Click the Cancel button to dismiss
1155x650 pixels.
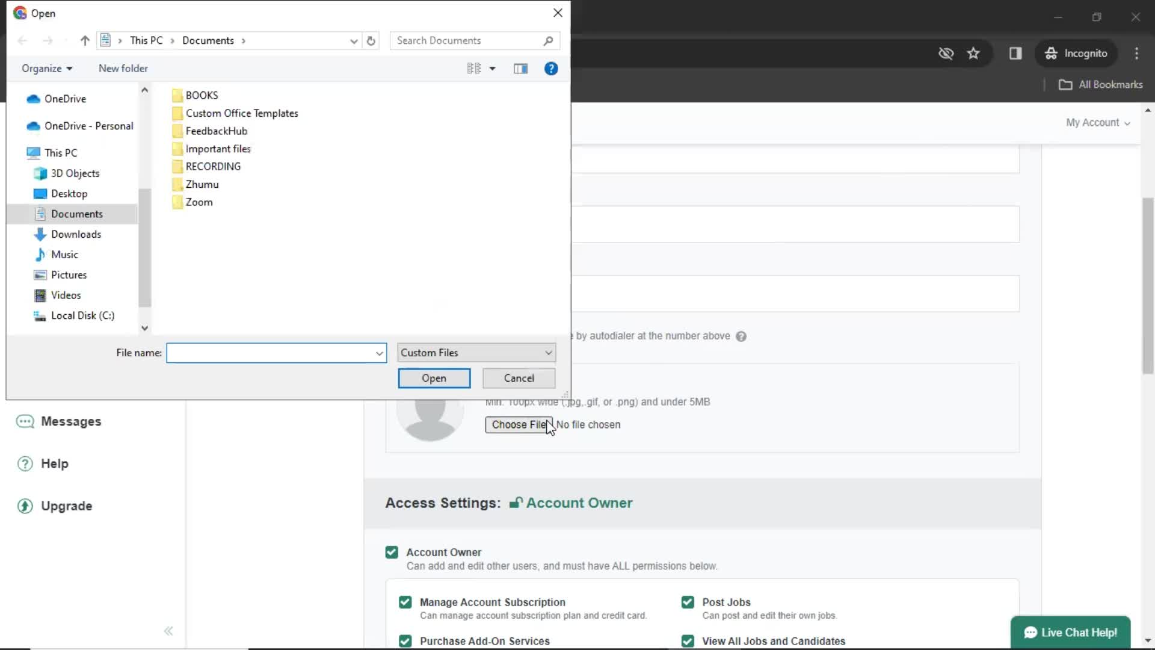pyautogui.click(x=519, y=378)
